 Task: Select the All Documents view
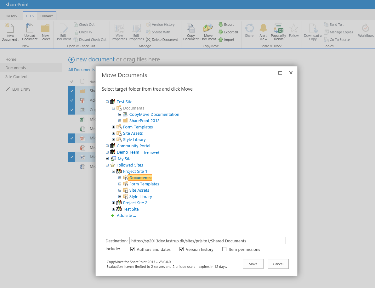pos(81,70)
